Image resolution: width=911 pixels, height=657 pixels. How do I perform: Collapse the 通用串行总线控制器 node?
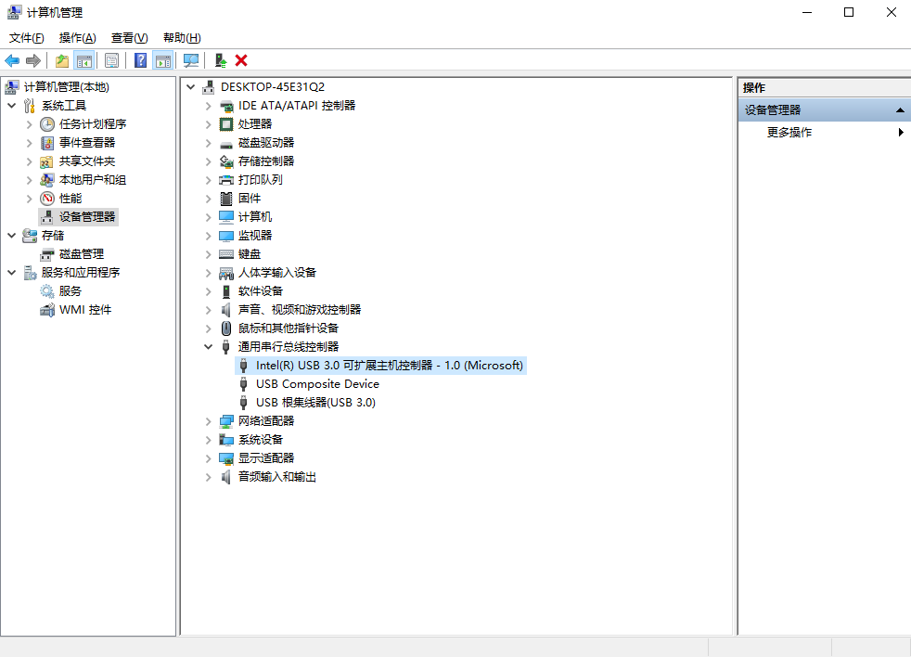209,347
